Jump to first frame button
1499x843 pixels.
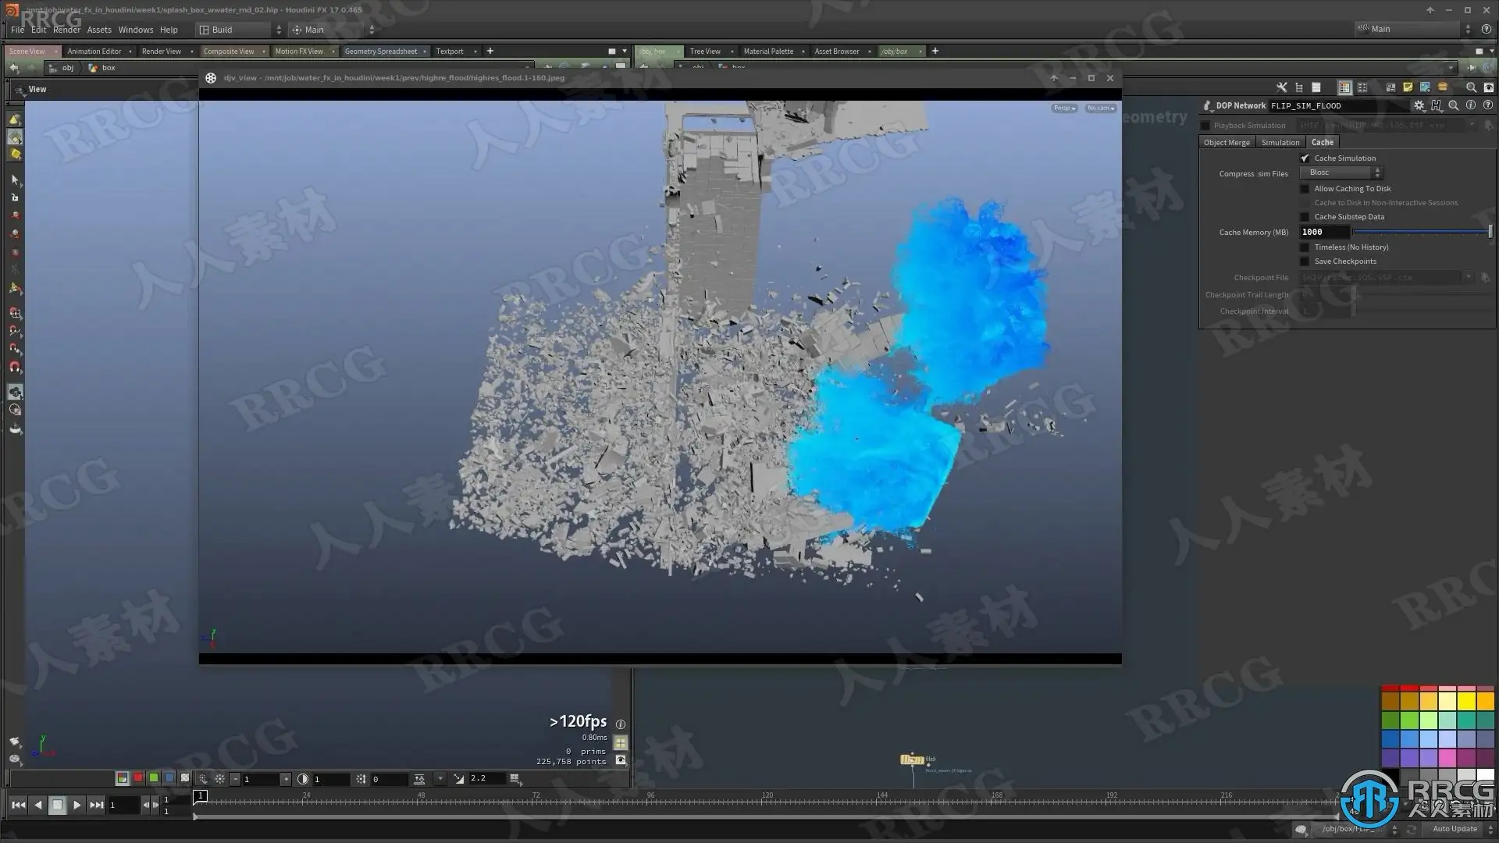click(x=18, y=805)
